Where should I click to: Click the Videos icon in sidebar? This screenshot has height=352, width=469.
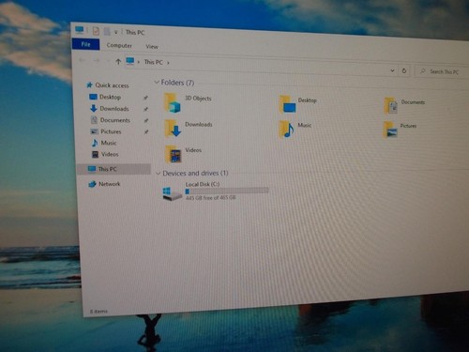click(95, 154)
